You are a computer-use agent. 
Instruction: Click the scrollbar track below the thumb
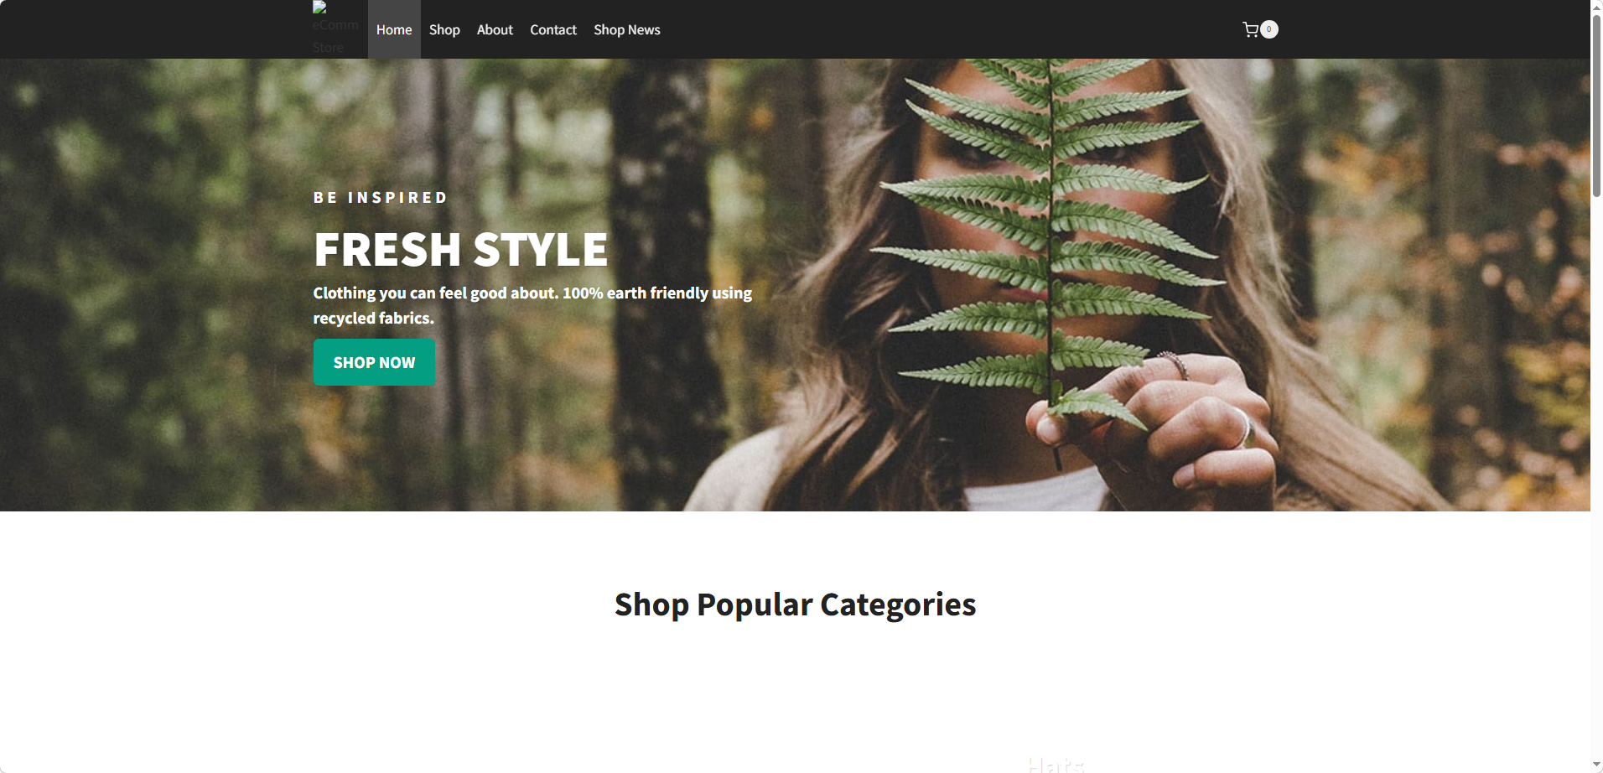pos(1596,478)
